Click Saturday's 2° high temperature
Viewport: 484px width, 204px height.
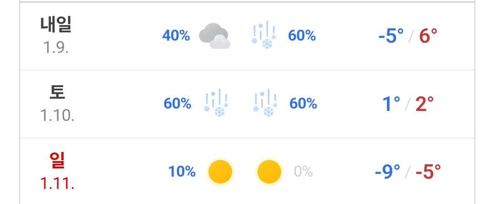(x=424, y=104)
